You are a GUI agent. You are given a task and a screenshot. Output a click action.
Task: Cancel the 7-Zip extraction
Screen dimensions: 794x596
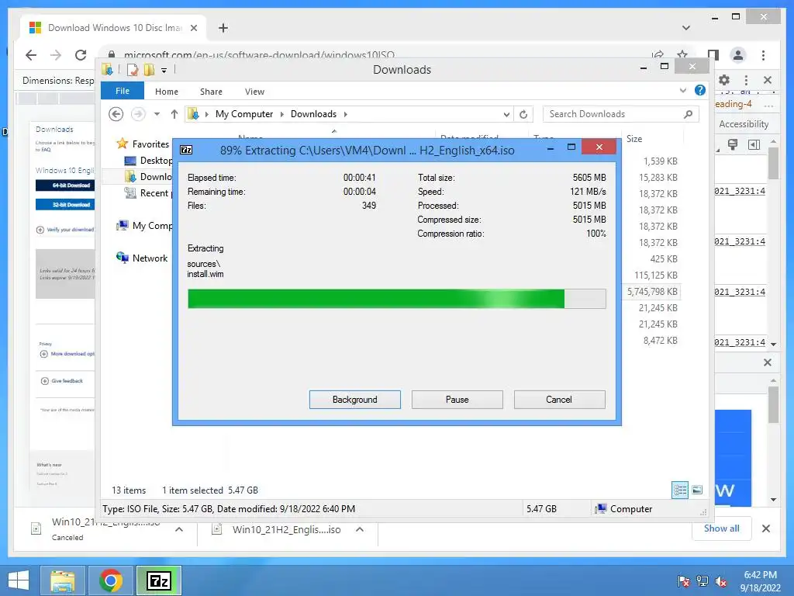pyautogui.click(x=559, y=400)
